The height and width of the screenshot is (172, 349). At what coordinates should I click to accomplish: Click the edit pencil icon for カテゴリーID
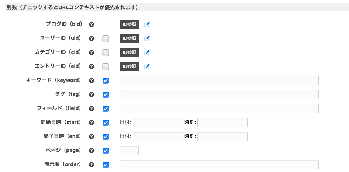point(147,52)
